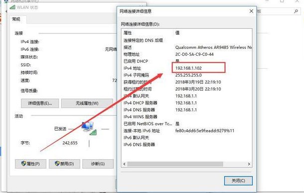Image resolution: width=304 pixels, height=193 pixels.
Task: Click the 字节: label in activity section
Action: tap(25, 143)
